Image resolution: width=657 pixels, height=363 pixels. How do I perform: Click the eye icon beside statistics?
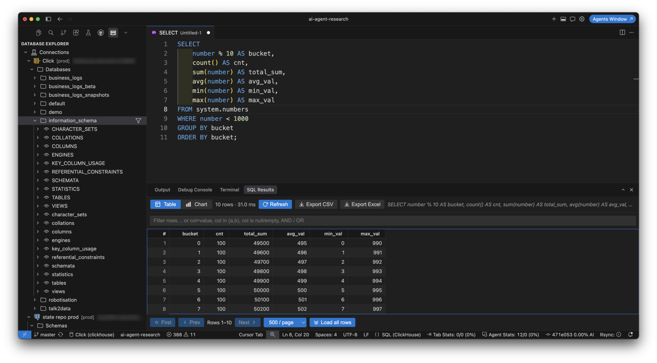pos(47,274)
